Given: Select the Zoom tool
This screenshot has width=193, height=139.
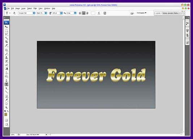Looking at the screenshot, I should [x=6, y=108].
